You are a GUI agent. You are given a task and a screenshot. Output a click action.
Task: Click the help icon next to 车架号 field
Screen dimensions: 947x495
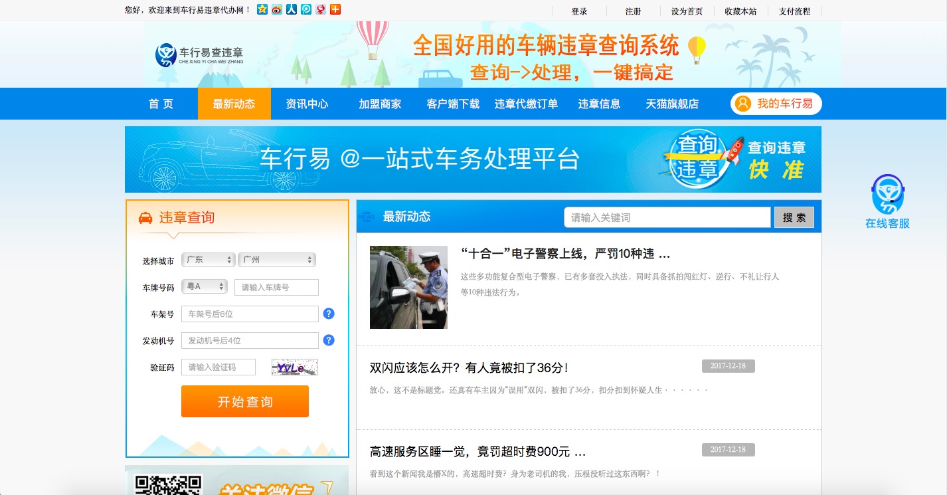[328, 313]
